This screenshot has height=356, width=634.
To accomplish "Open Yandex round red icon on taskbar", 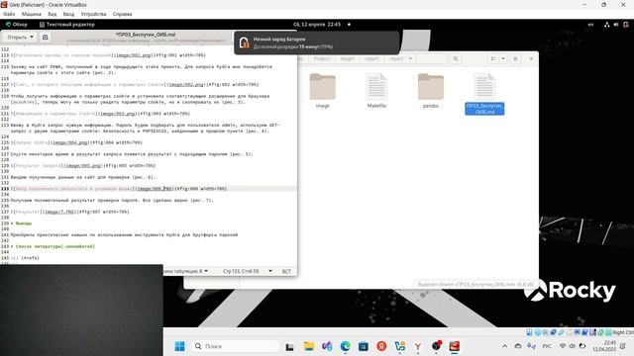I will point(381,346).
